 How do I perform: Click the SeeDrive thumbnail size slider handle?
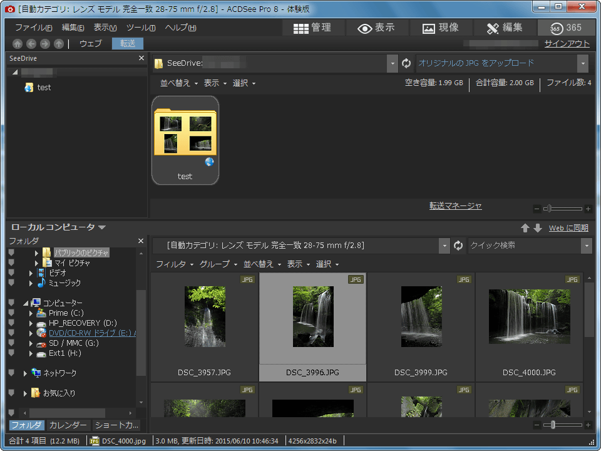pyautogui.click(x=549, y=209)
